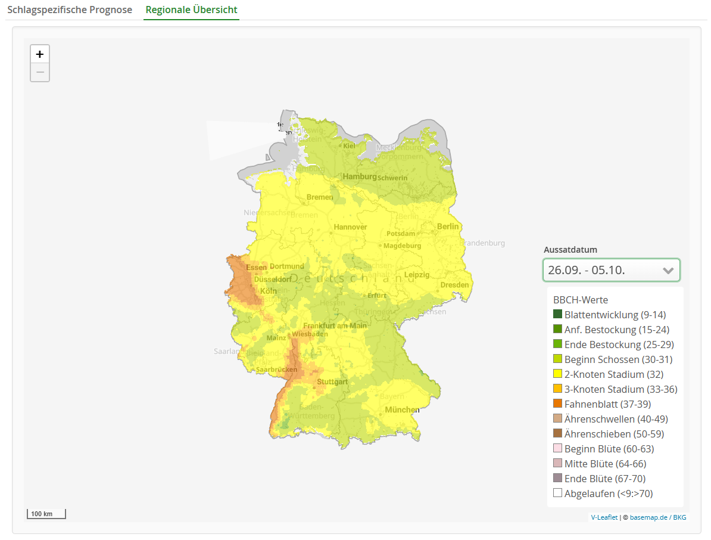Select the Mitte Blüte (64-66) legend swatch
Image resolution: width=711 pixels, height=540 pixels.
click(x=557, y=463)
